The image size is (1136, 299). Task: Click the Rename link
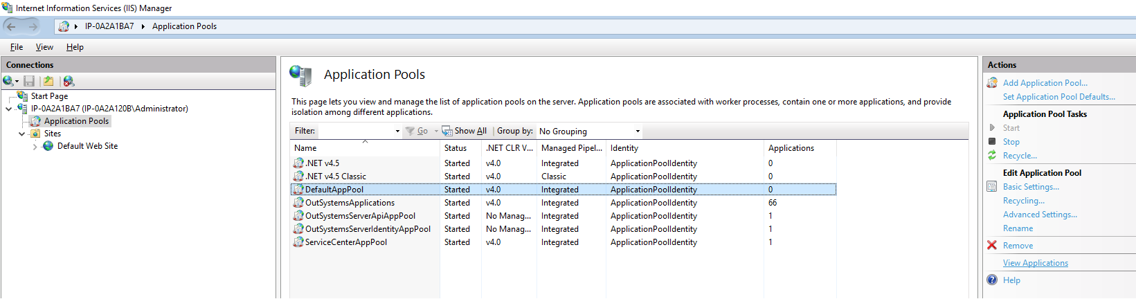tap(1018, 228)
